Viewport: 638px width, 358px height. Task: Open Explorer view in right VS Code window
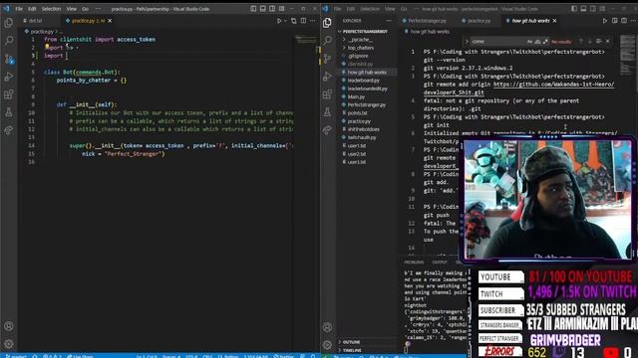click(x=327, y=23)
